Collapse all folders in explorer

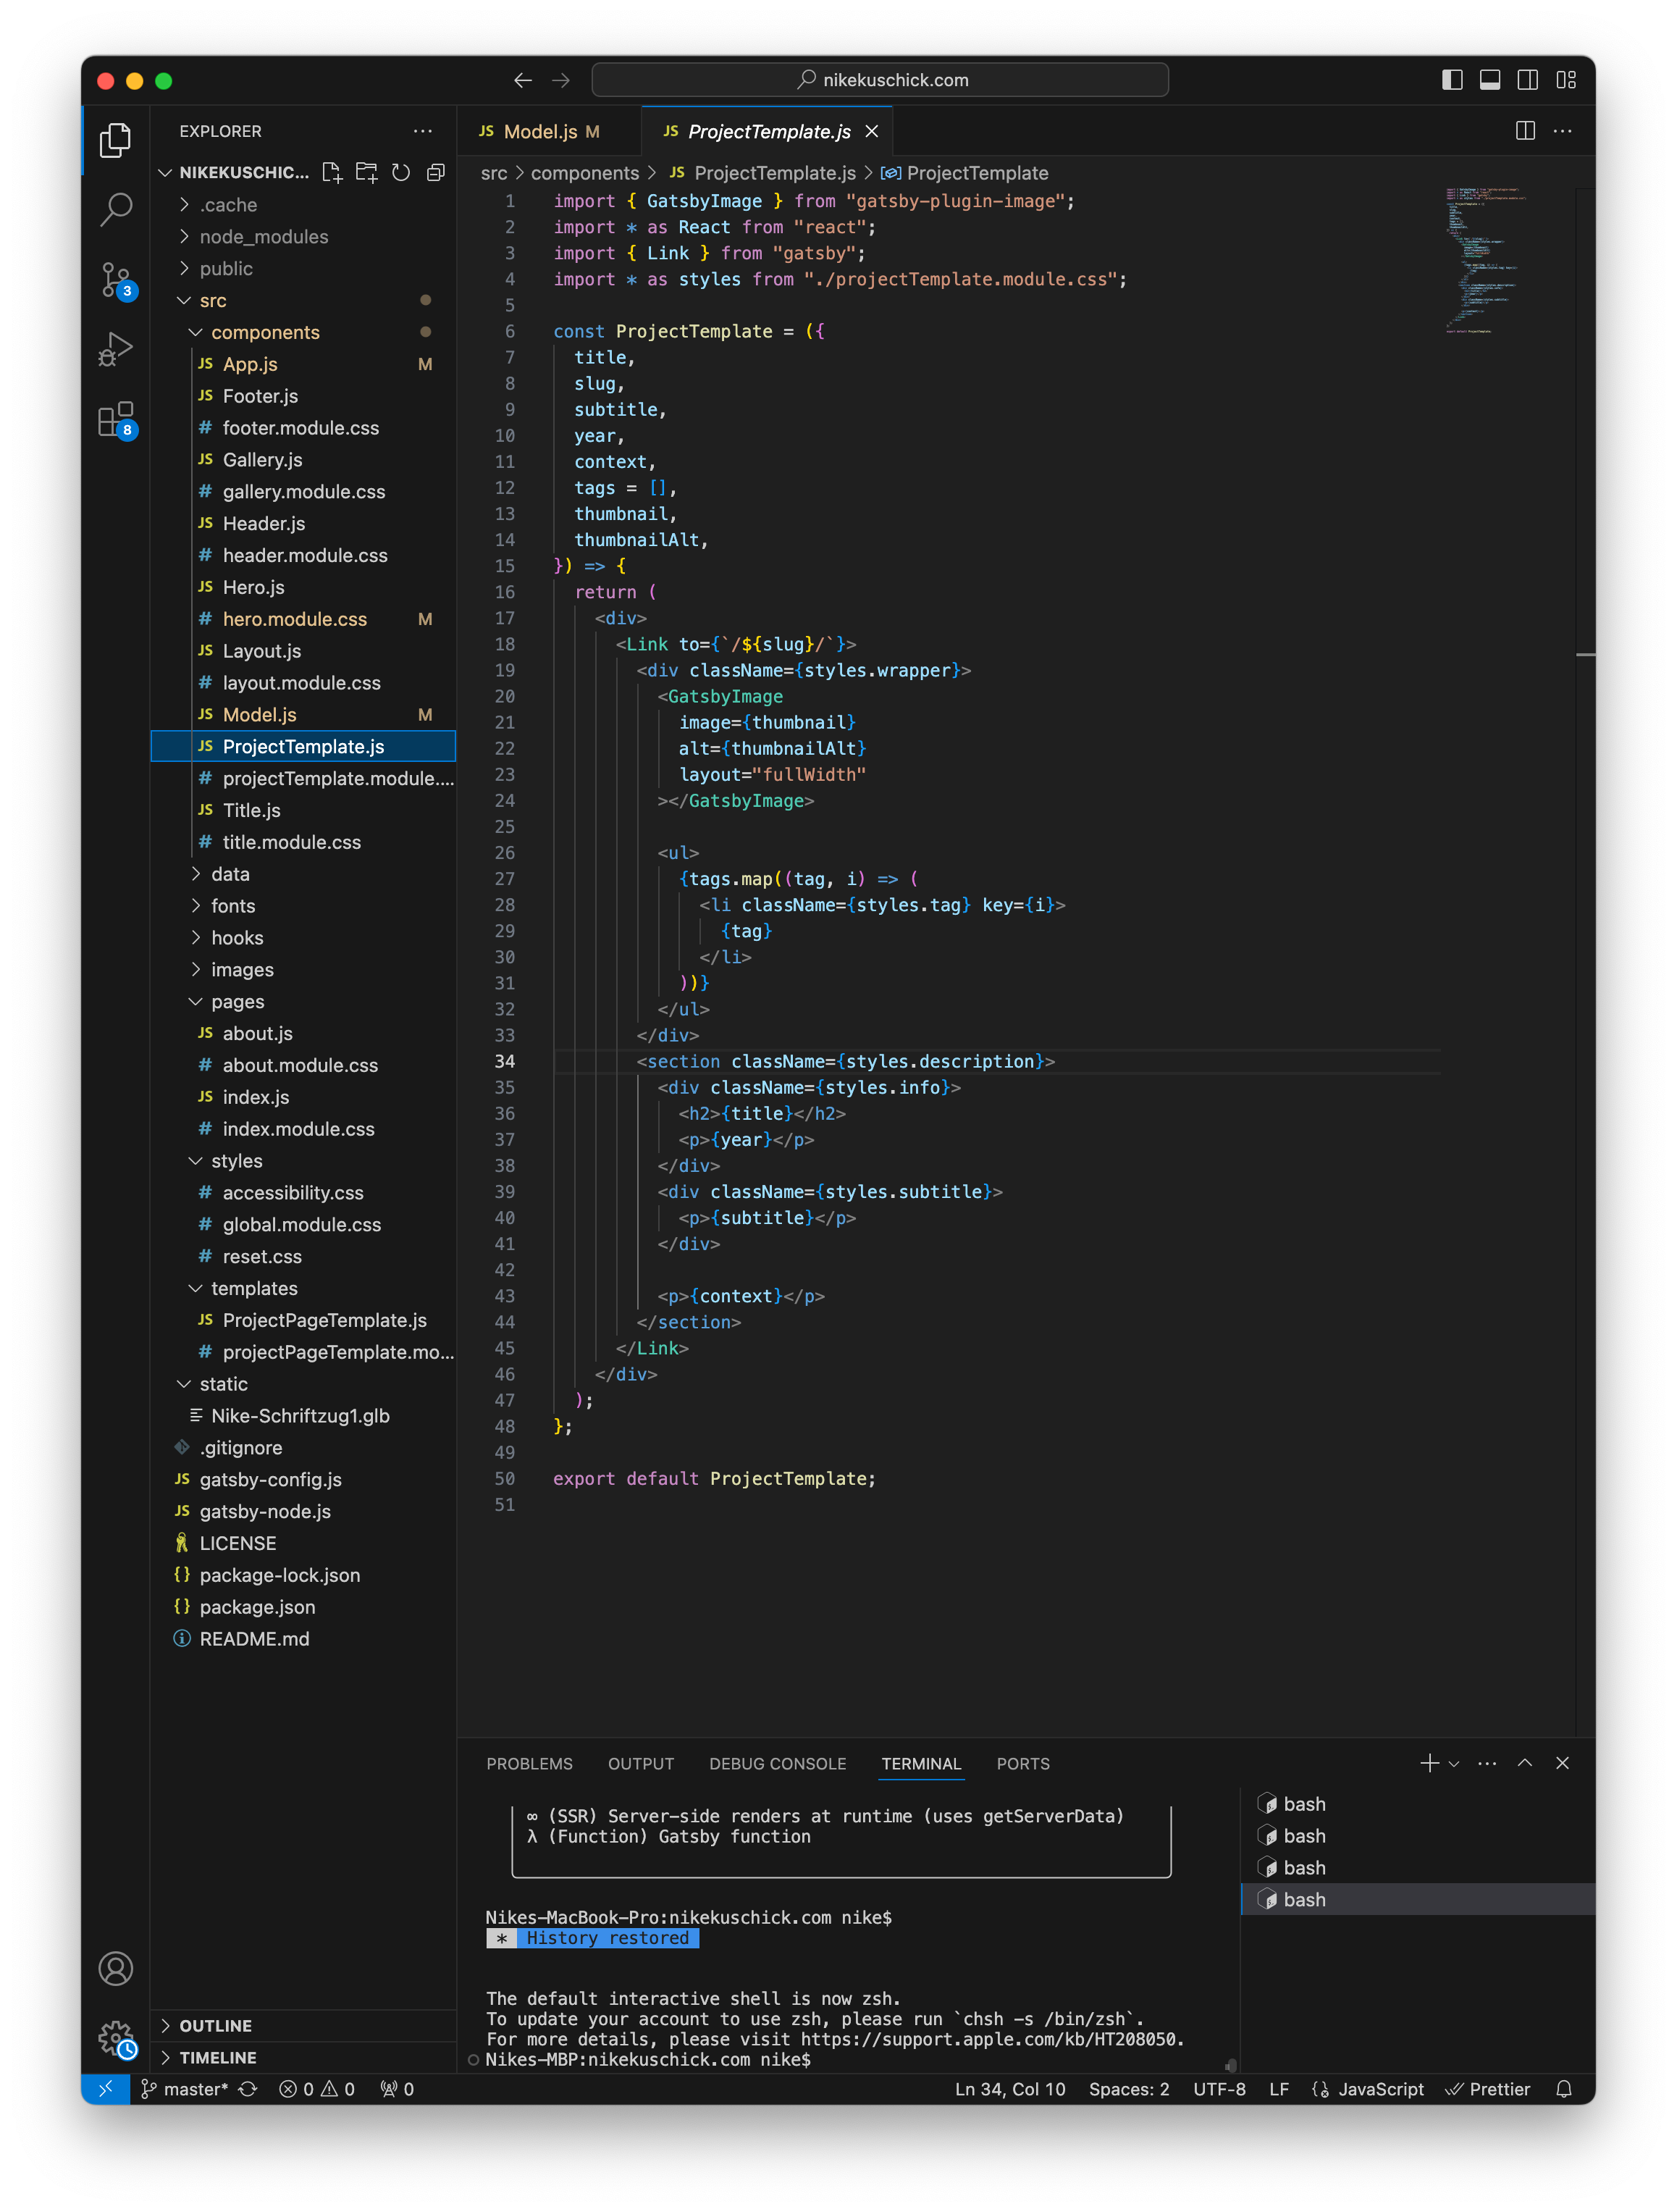click(435, 173)
